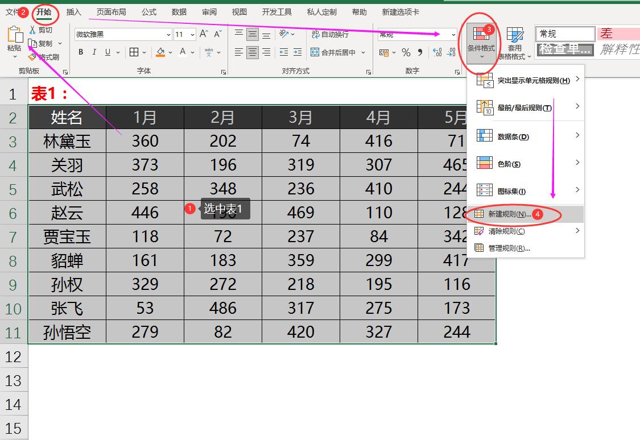Switch to the 数据 ribbon tab
Viewport: 640px width, 440px height.
[x=179, y=12]
